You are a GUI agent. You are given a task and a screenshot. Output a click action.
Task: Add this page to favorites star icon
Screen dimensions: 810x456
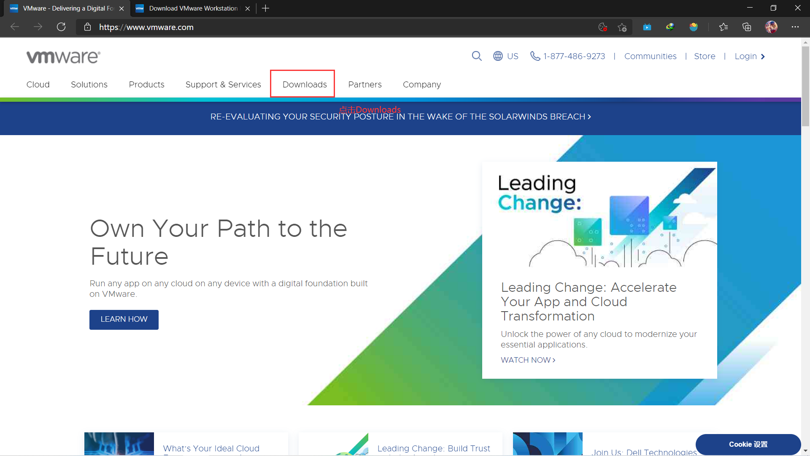622,27
